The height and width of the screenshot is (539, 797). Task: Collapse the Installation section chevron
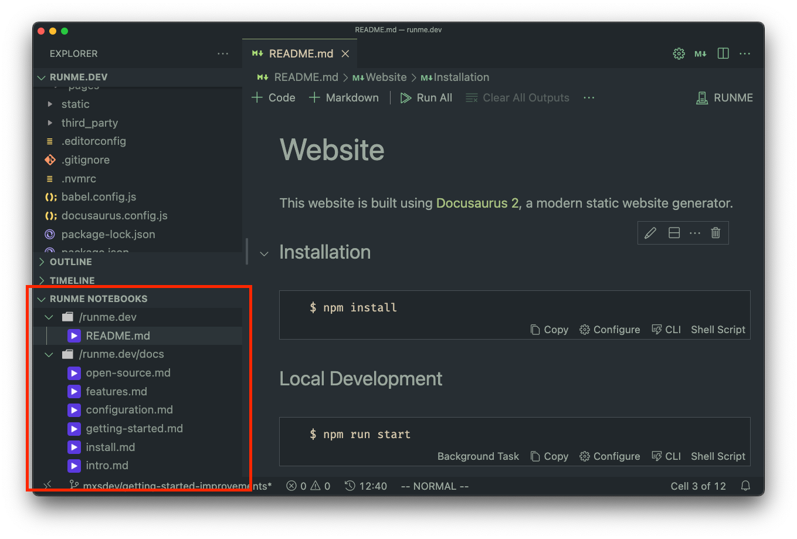(x=264, y=253)
